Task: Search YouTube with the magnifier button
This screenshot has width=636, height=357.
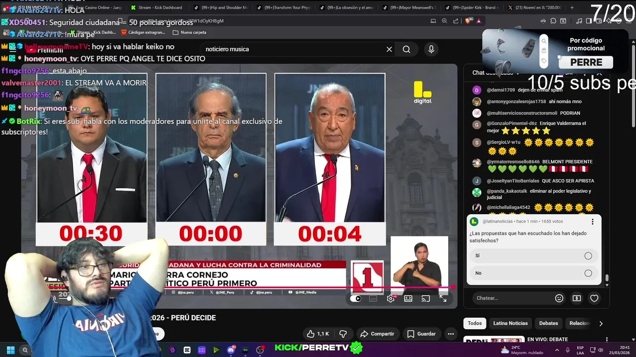Action: (406, 49)
